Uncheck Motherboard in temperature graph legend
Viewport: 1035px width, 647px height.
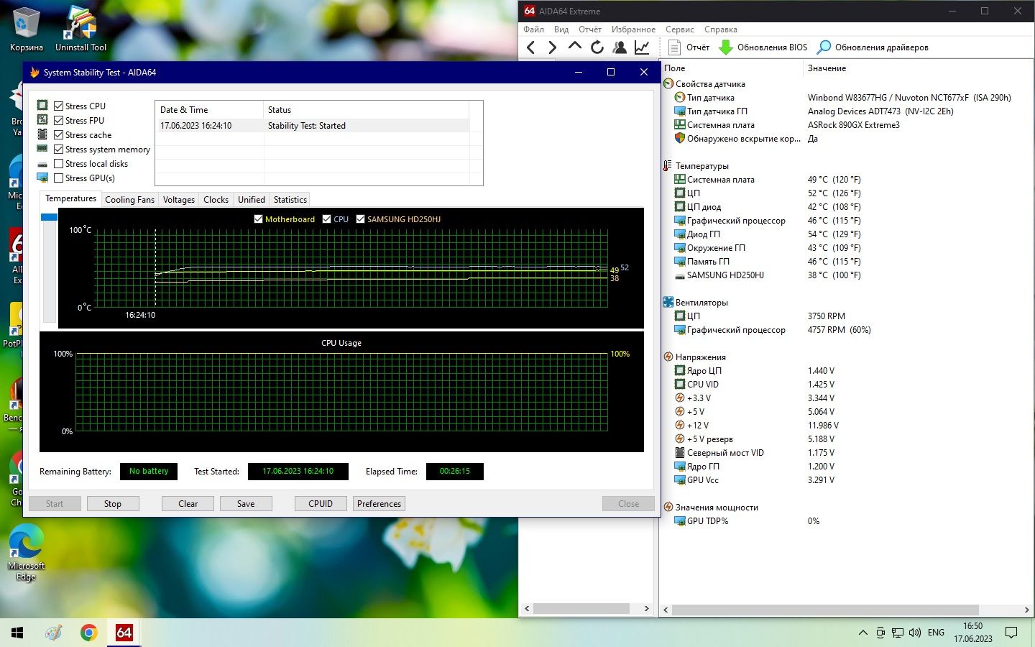click(x=259, y=219)
